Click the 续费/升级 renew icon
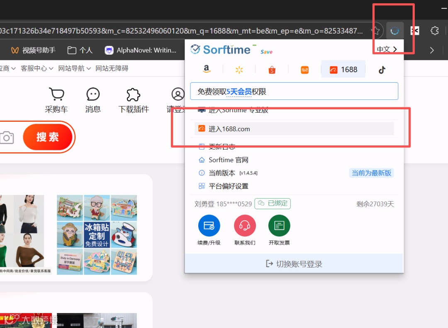This screenshot has width=448, height=328. (x=209, y=226)
